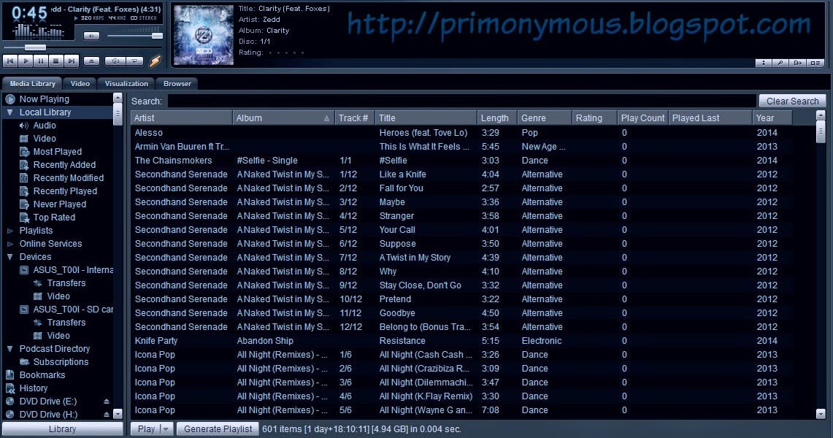Click the export arrow icon button
Image resolution: width=833 pixels, height=438 pixels.
pyautogui.click(x=797, y=63)
